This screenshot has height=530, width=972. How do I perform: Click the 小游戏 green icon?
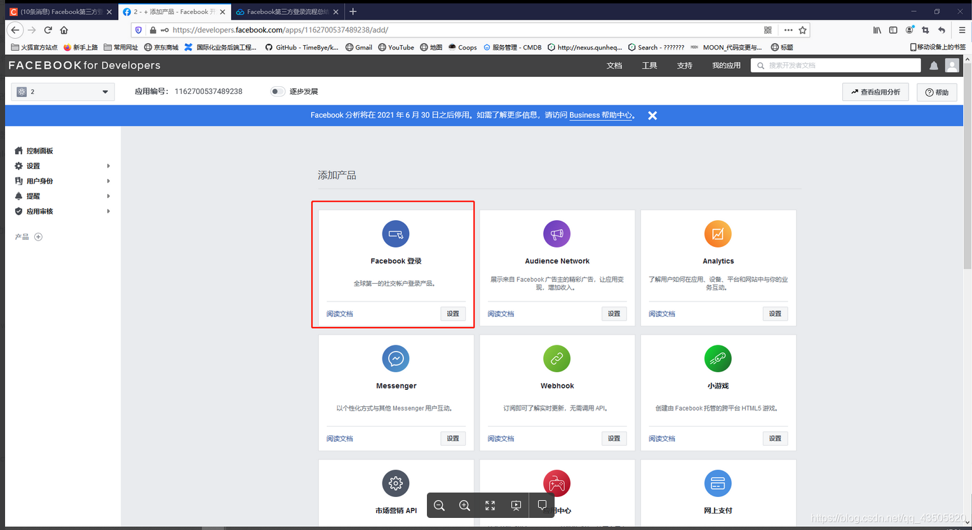click(718, 359)
